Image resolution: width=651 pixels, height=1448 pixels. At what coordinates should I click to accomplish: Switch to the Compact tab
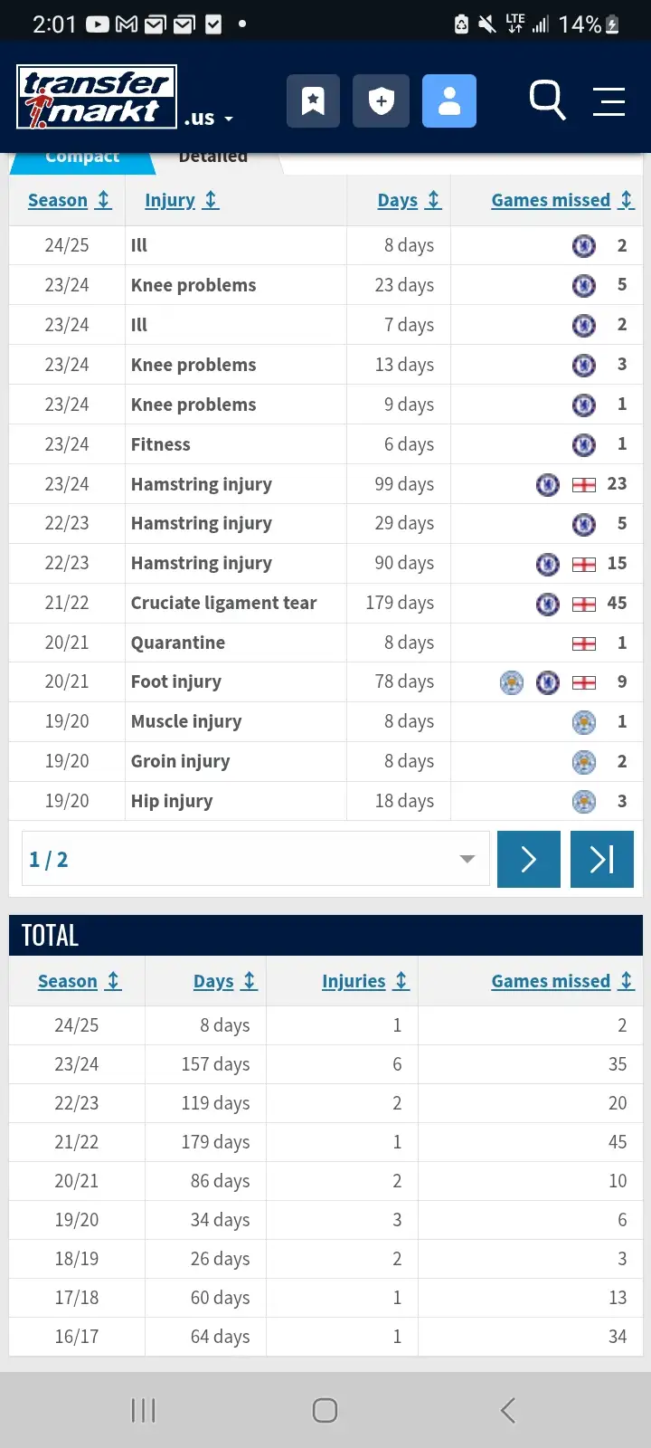[82, 157]
